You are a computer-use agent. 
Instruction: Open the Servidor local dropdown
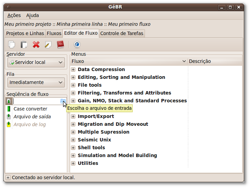(36, 62)
